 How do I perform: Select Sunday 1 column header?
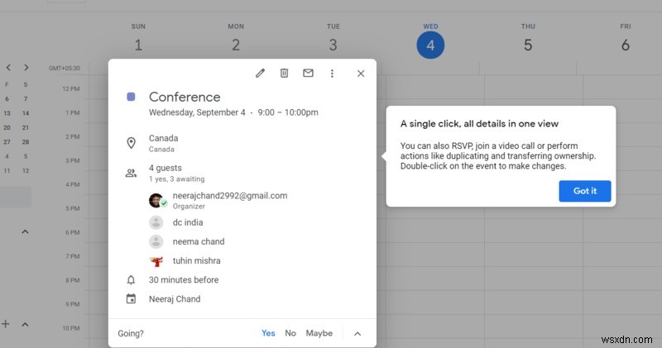tap(138, 39)
